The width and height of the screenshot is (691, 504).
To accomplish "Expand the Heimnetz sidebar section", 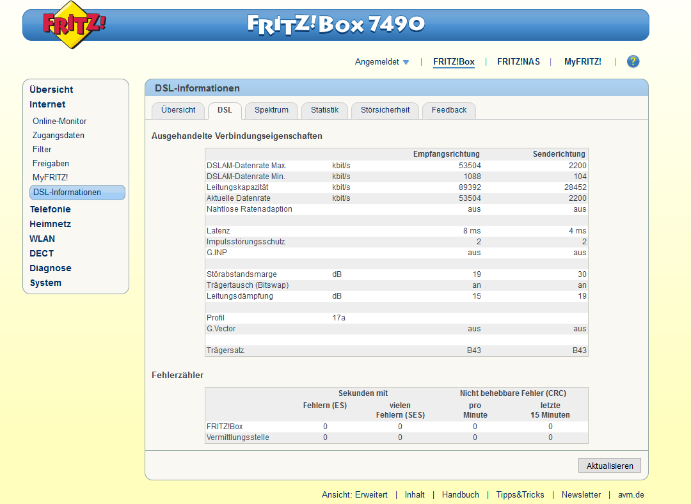I will (51, 224).
